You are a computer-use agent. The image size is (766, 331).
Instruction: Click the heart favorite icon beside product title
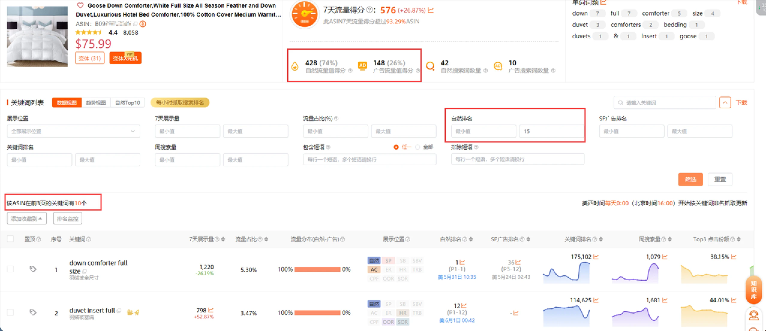[x=80, y=5]
